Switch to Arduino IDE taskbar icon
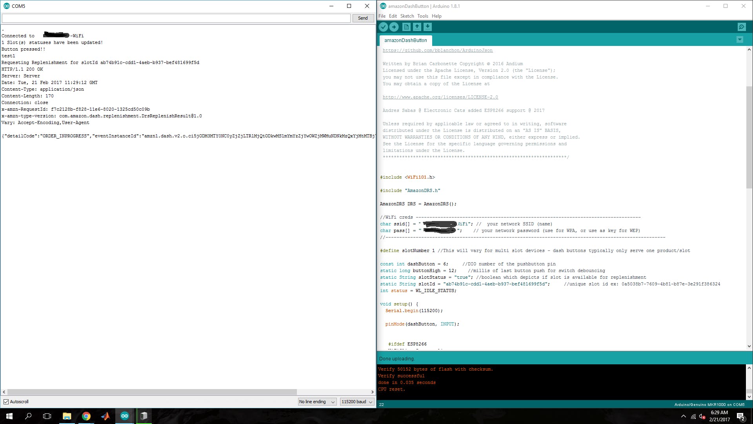753x424 pixels. click(125, 416)
